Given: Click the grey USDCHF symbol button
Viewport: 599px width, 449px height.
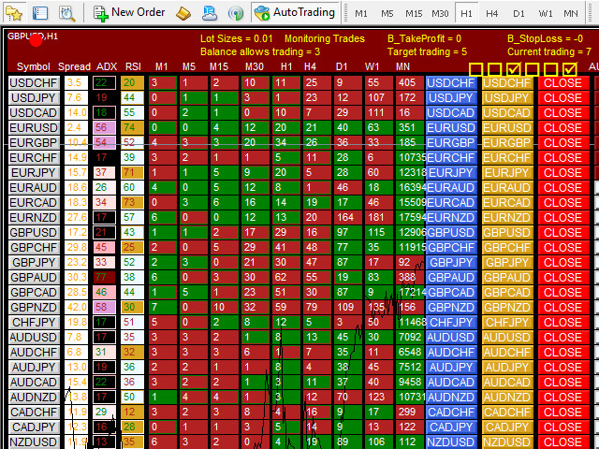Looking at the screenshot, I should [34, 83].
